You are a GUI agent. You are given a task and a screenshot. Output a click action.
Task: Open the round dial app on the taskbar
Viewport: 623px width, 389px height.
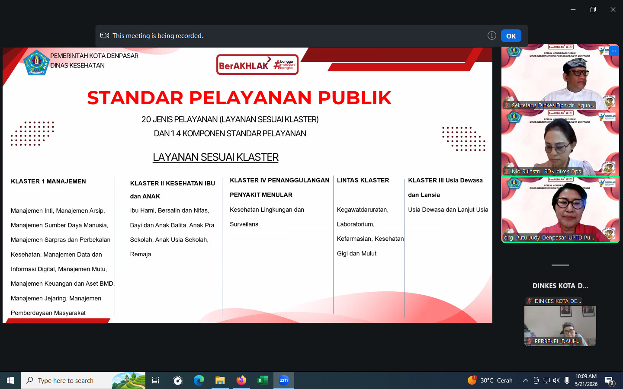point(177,380)
